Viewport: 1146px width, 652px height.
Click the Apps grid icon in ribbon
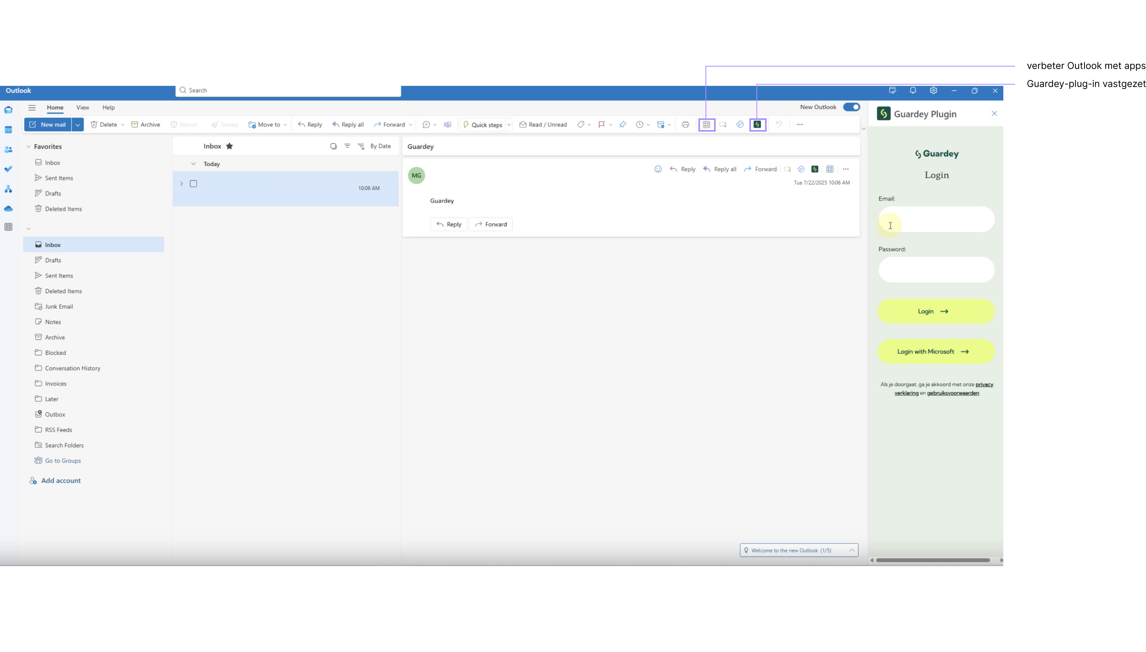click(x=706, y=125)
